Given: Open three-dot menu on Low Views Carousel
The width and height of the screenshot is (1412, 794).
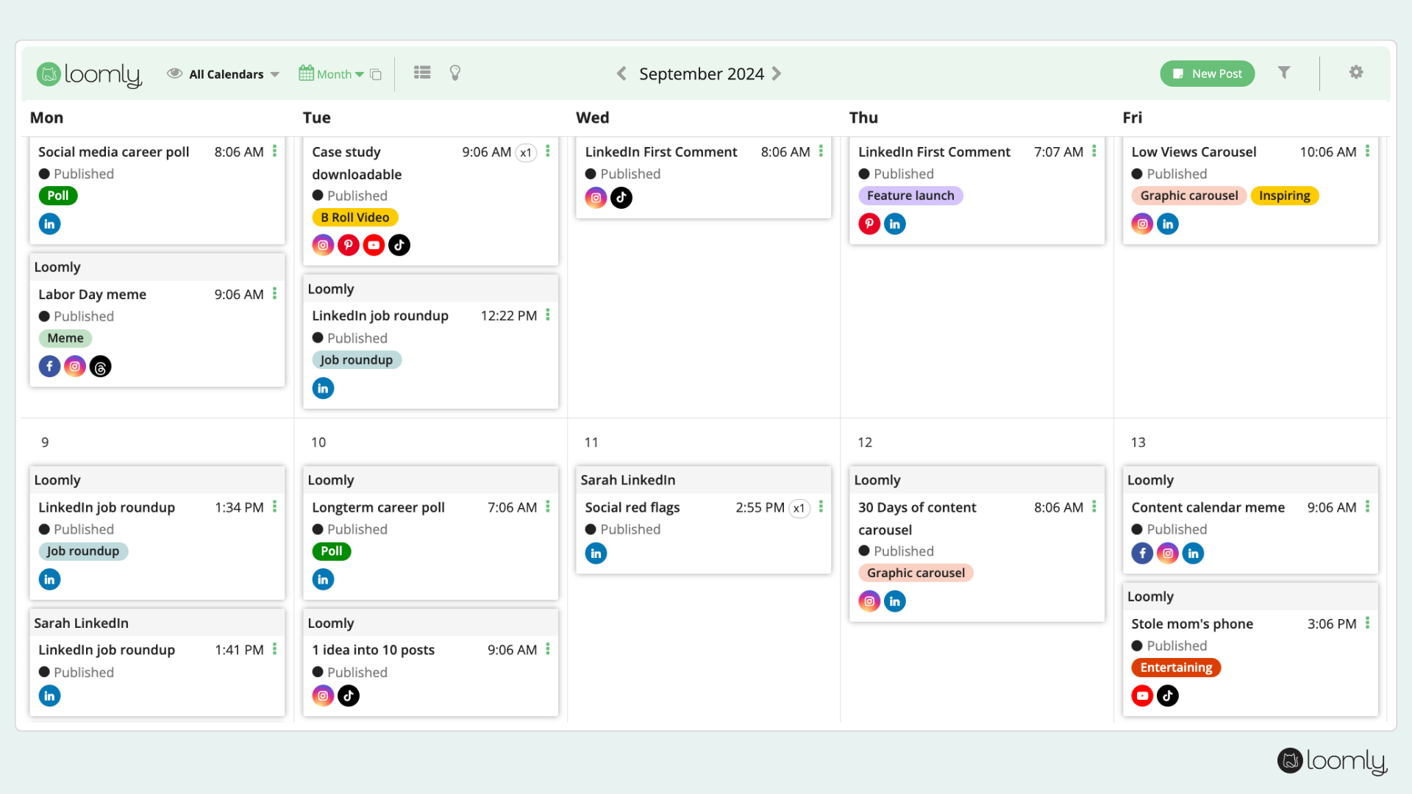Looking at the screenshot, I should pos(1369,151).
